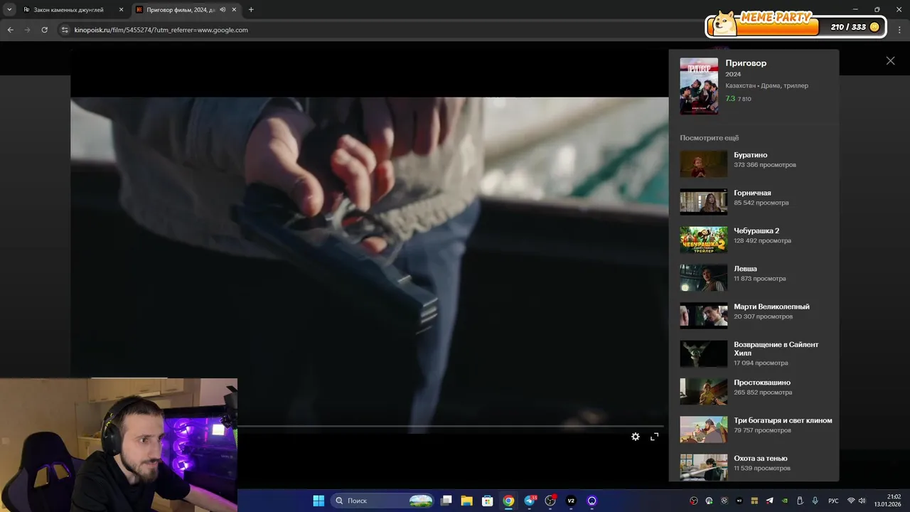The image size is (910, 512).
Task: Close the Приговор фильм tab
Action: coord(234,10)
